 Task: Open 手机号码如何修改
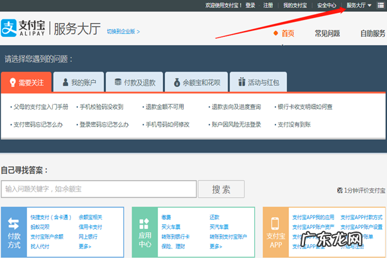(167, 124)
